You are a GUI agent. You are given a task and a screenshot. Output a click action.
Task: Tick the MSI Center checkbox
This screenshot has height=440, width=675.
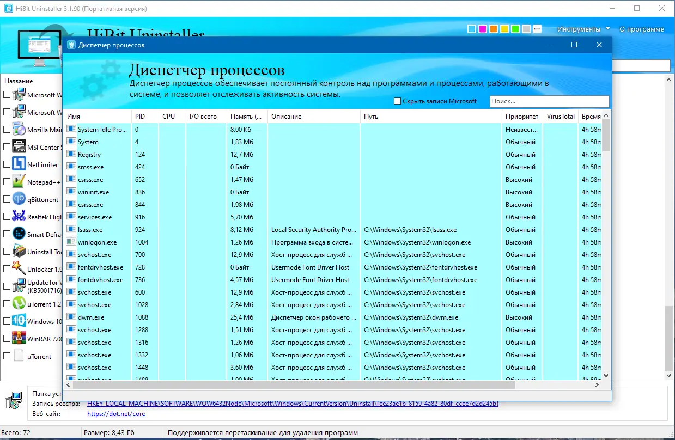(7, 146)
